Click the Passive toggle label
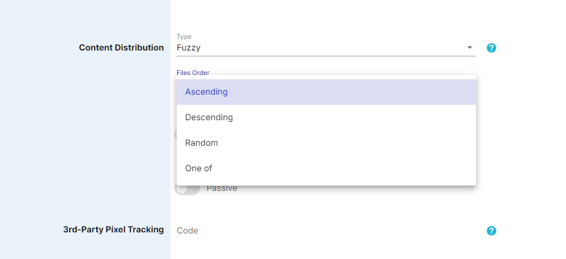This screenshot has height=259, width=566. 222,189
